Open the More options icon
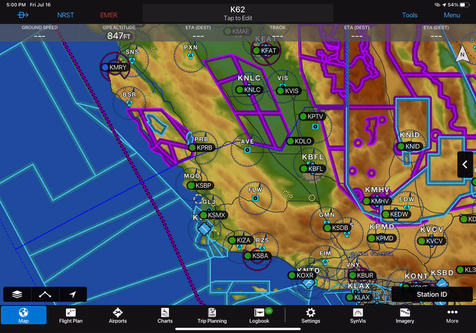 coord(452,315)
